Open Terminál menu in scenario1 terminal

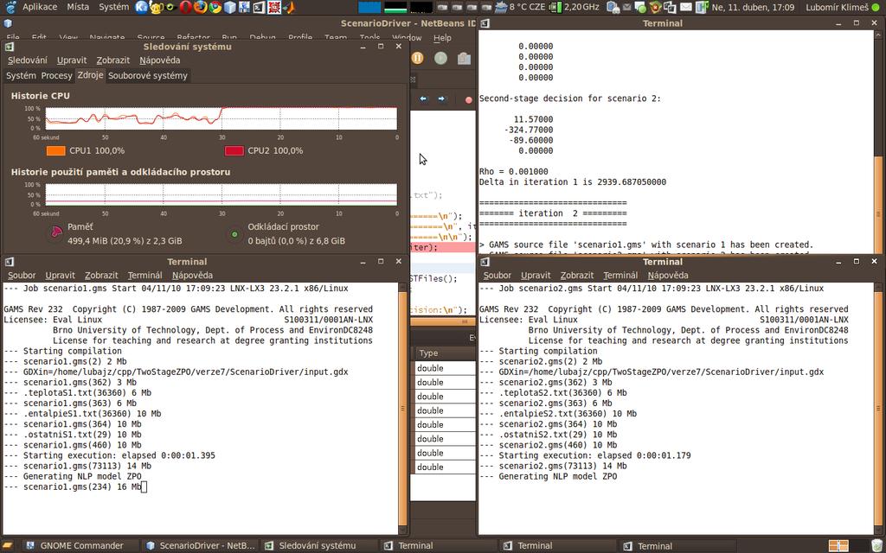click(144, 276)
